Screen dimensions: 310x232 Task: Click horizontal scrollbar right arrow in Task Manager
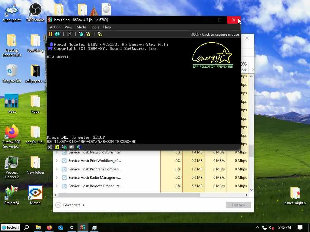click(x=246, y=195)
